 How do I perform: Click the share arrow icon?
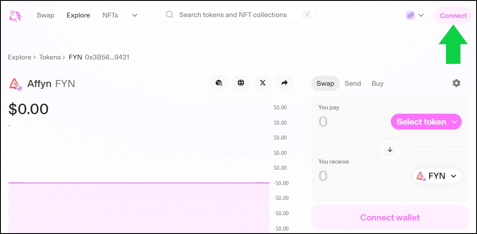point(284,83)
